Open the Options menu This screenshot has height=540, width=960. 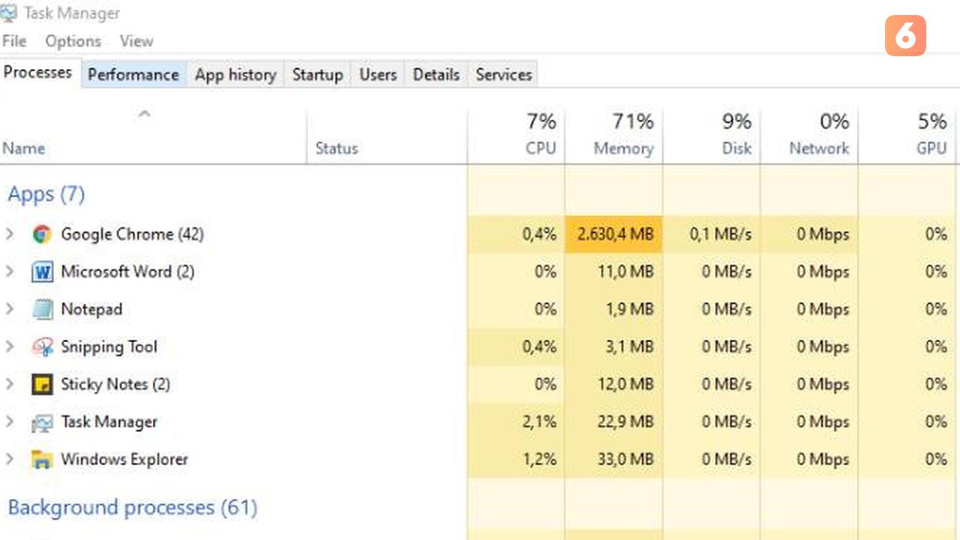click(x=73, y=41)
